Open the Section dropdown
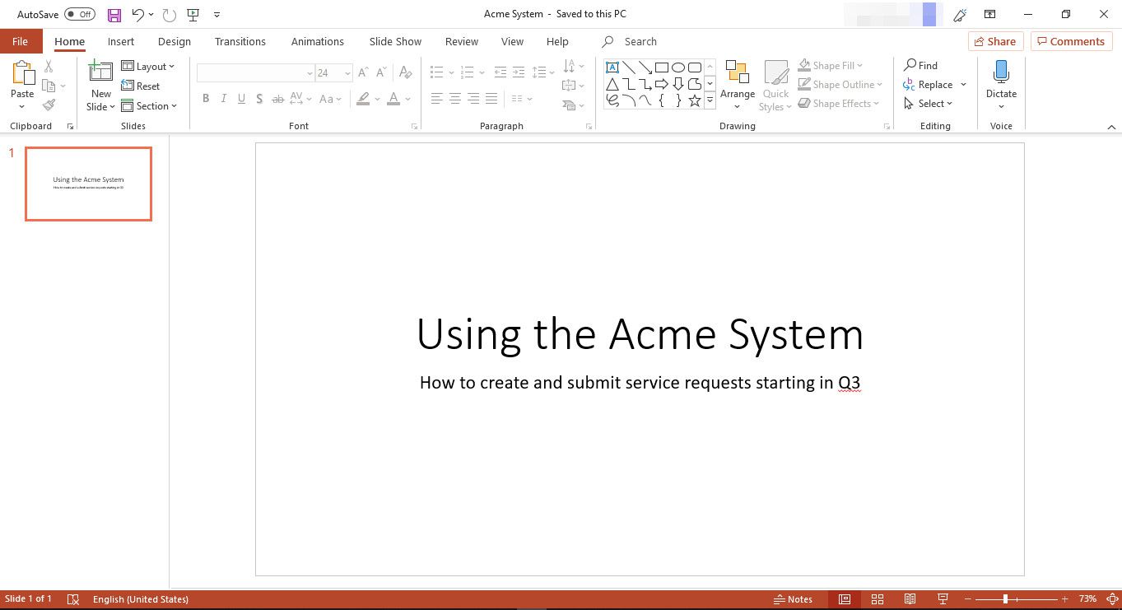This screenshot has height=610, width=1122. click(149, 106)
